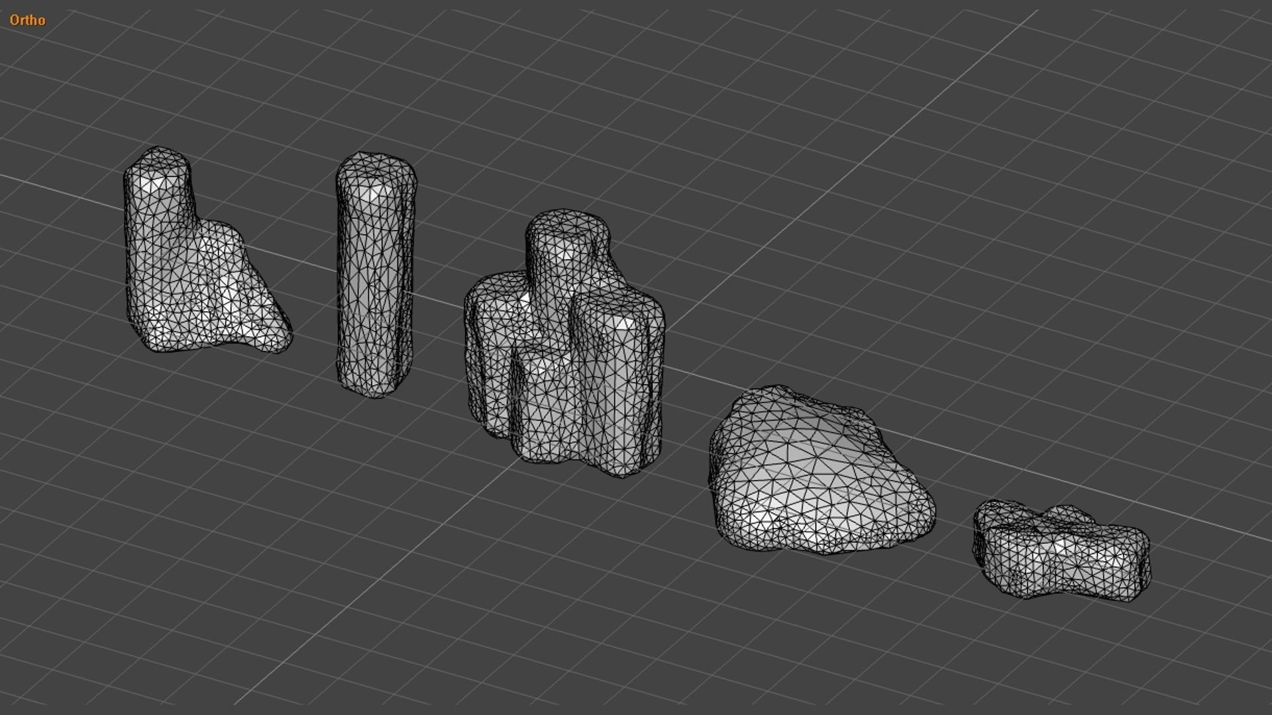This screenshot has height=715, width=1272.
Task: Open the Ortho viewport label menu
Action: tap(27, 20)
